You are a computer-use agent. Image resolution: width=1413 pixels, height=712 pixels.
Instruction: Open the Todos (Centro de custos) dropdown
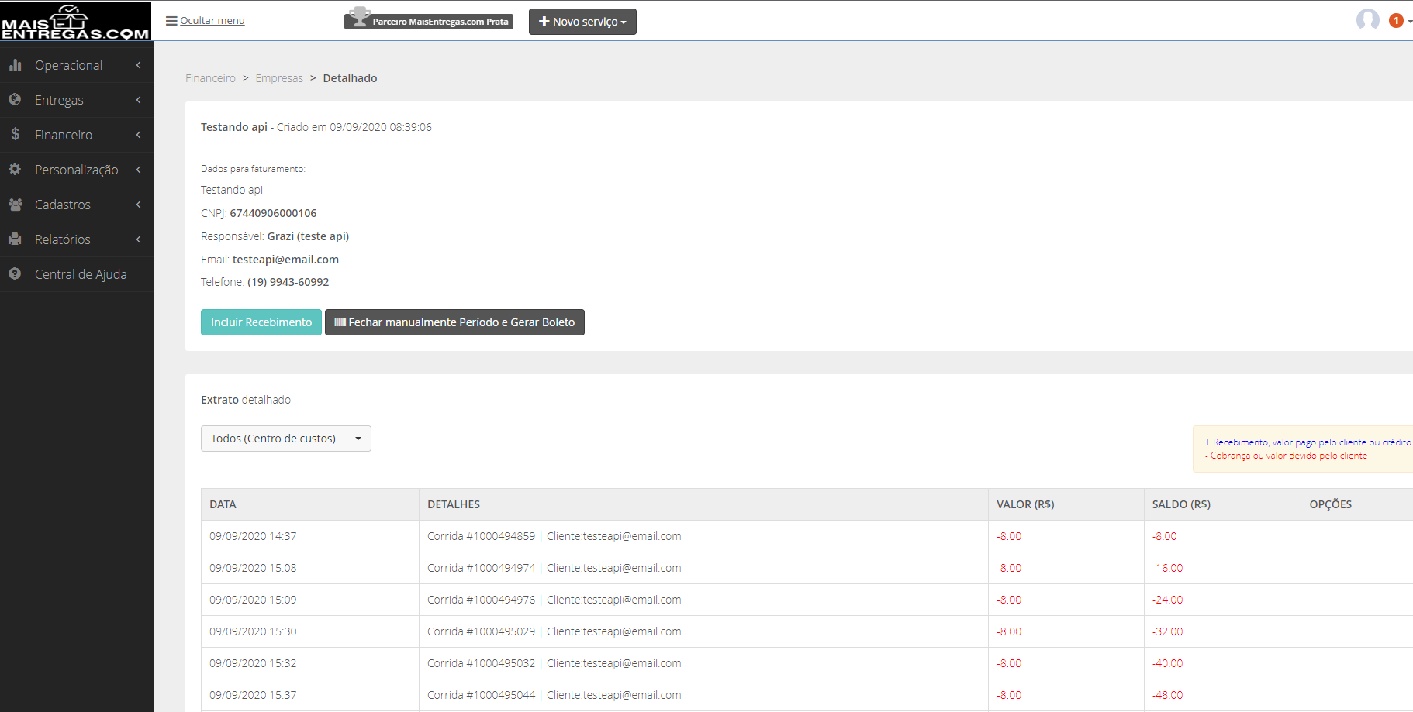(x=286, y=439)
